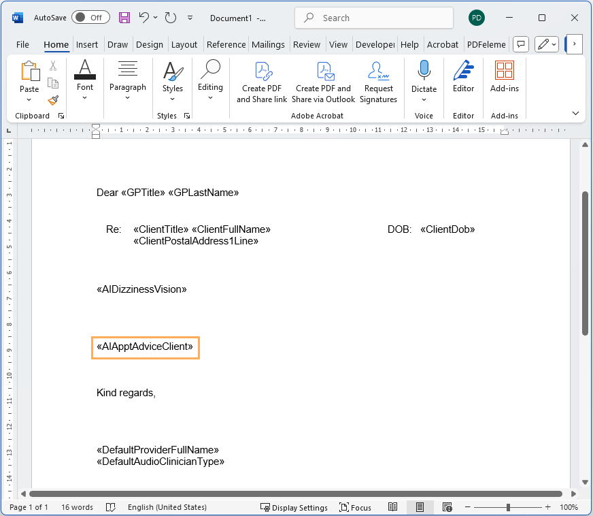593x516 pixels.
Task: Click the zoom slider handle
Action: pyautogui.click(x=508, y=507)
